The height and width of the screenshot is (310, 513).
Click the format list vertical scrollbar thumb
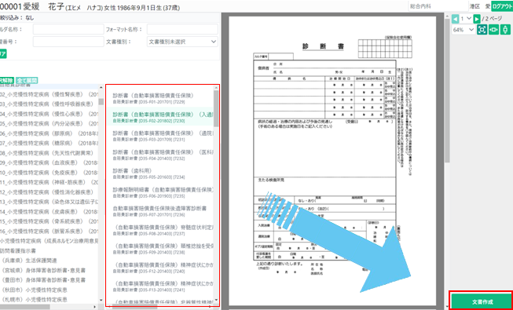[x=216, y=108]
